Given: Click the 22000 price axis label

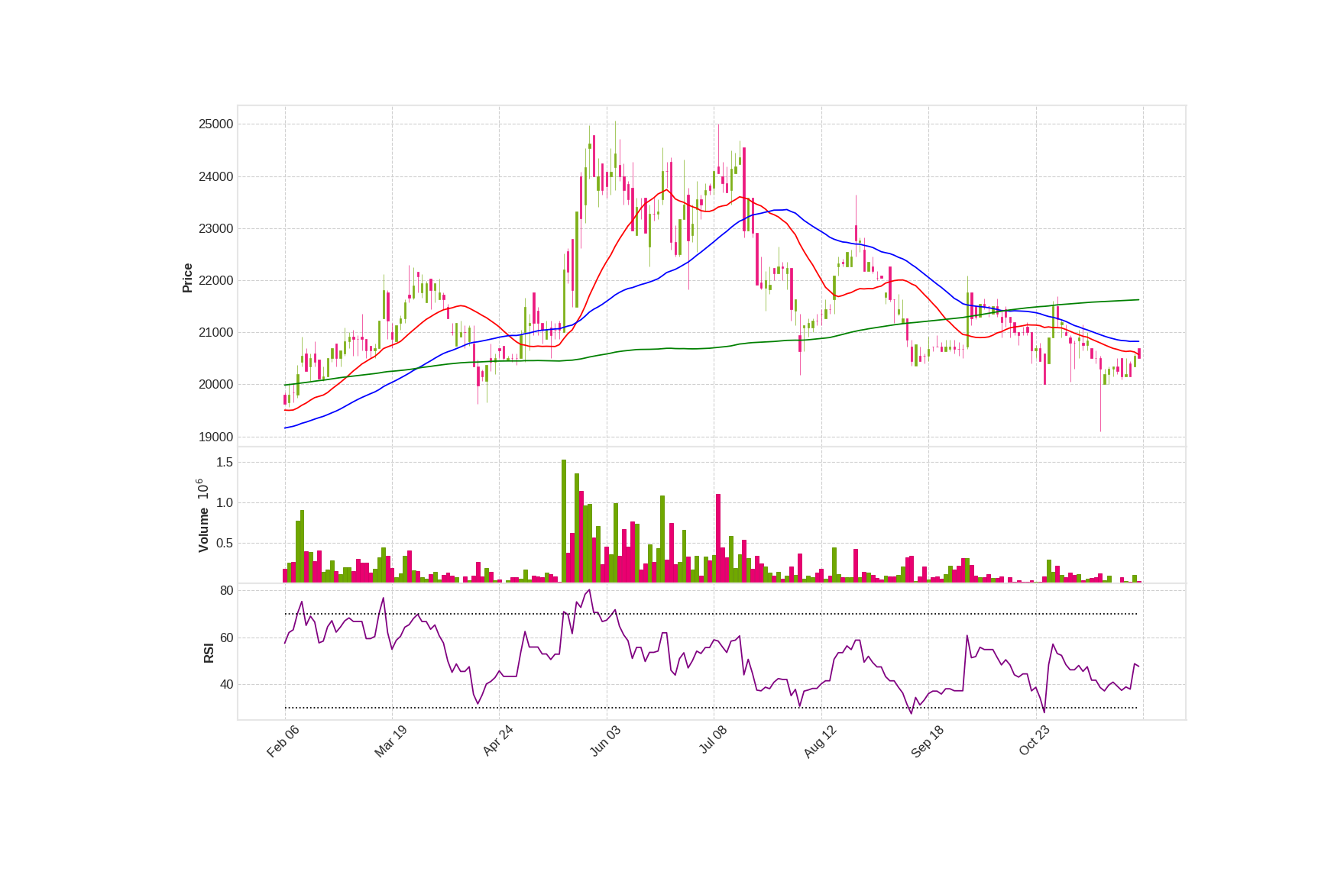Looking at the screenshot, I should (215, 281).
